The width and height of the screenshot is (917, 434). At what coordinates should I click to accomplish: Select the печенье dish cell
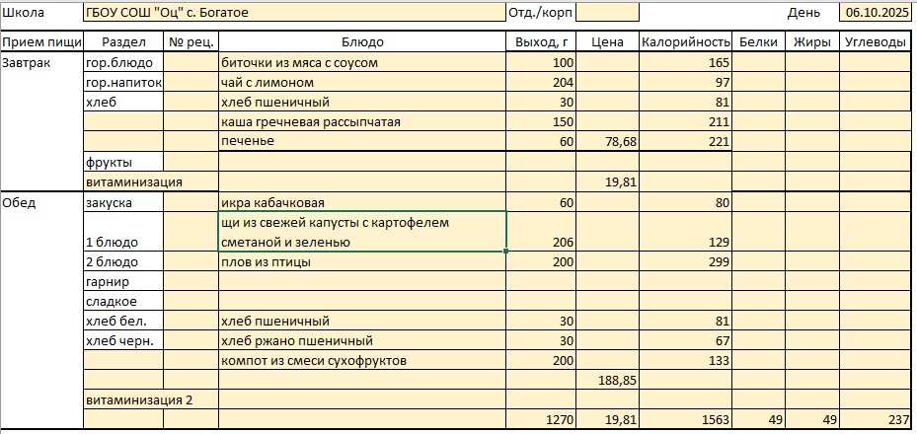[x=362, y=142]
